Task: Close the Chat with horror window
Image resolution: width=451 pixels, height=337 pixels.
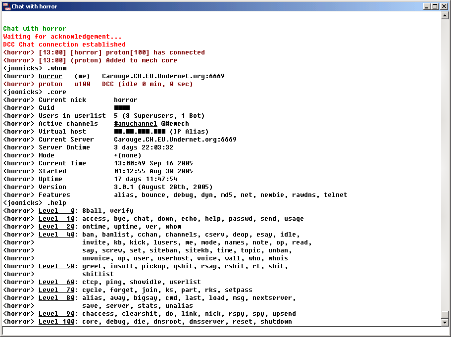Action: (444, 6)
